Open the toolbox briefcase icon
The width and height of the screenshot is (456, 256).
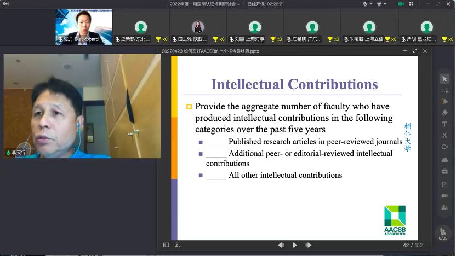pyautogui.click(x=444, y=171)
